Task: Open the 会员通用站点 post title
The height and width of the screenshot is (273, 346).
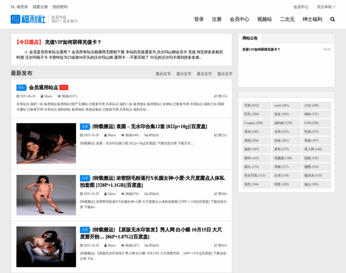Action: 43,87
